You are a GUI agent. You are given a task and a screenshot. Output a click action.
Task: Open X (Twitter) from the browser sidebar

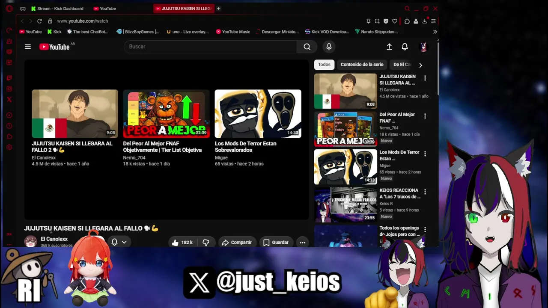pos(9,100)
